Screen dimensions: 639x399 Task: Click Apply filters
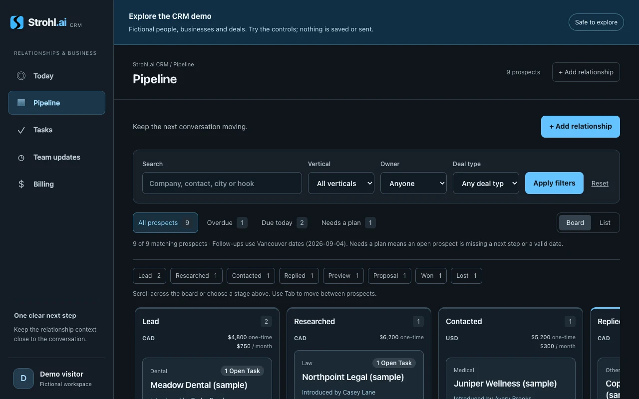tap(554, 183)
